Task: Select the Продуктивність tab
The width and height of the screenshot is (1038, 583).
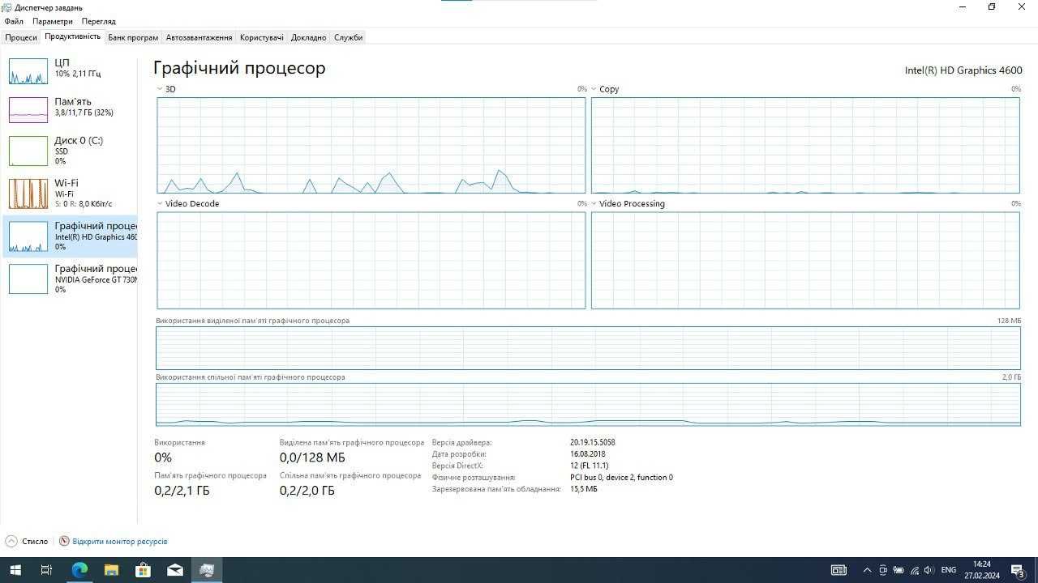Action: tap(73, 36)
